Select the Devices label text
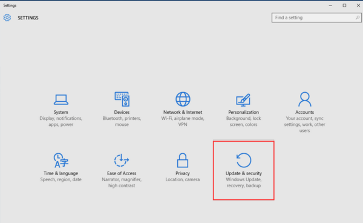This screenshot has height=223, width=363. (122, 112)
